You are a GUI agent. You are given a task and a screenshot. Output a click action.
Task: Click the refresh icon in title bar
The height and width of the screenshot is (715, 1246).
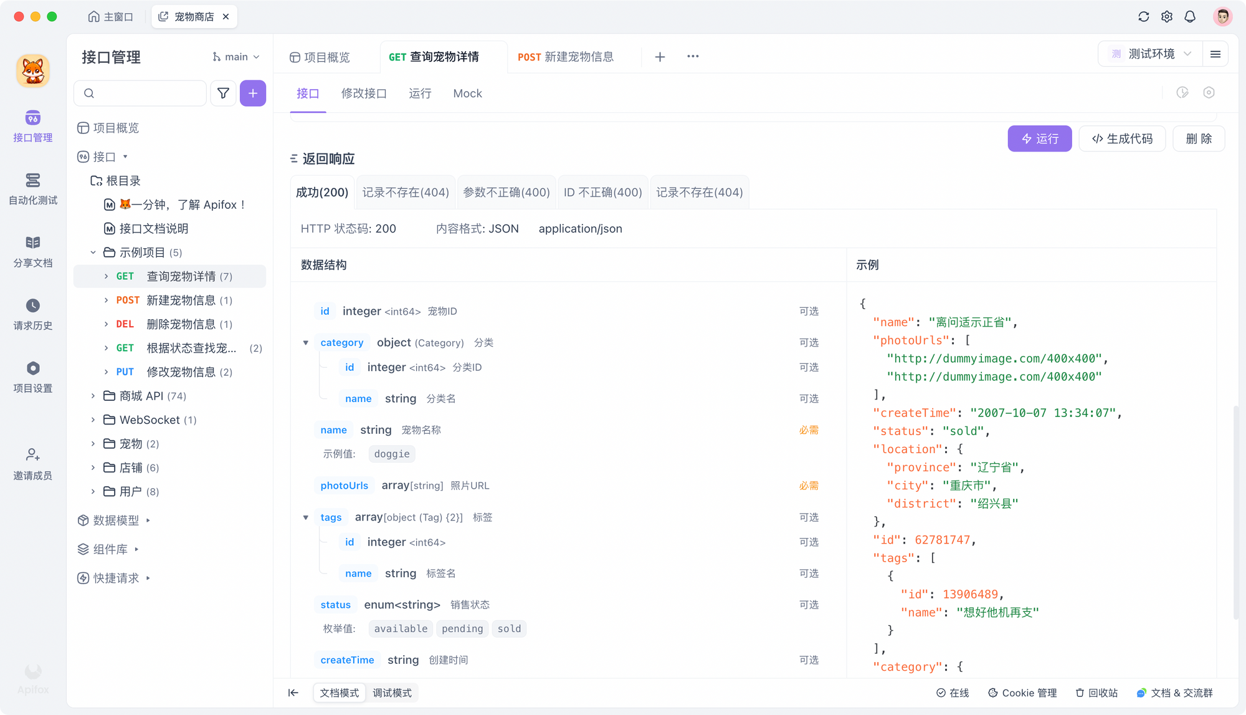pos(1143,17)
